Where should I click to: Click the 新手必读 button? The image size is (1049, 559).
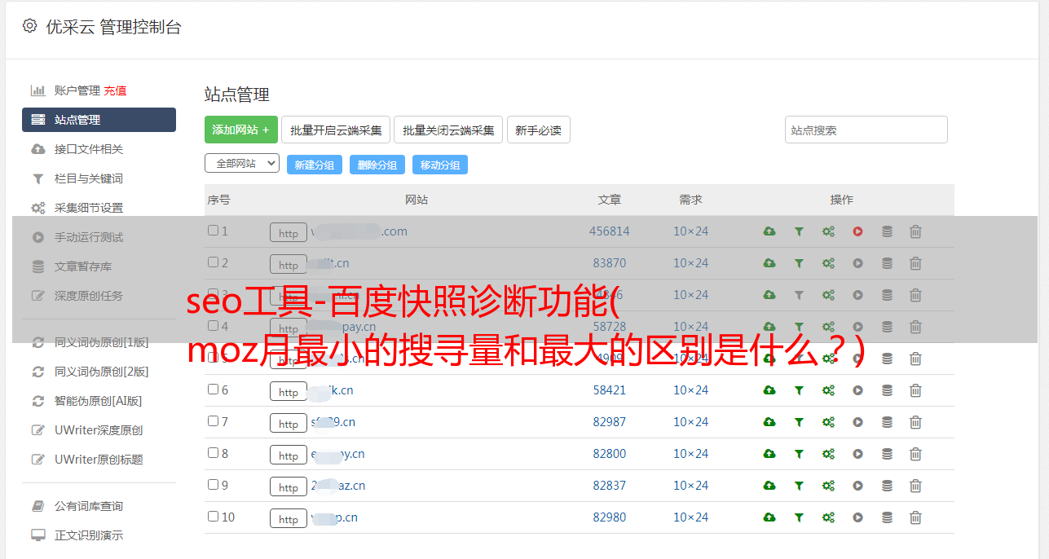[x=539, y=130]
